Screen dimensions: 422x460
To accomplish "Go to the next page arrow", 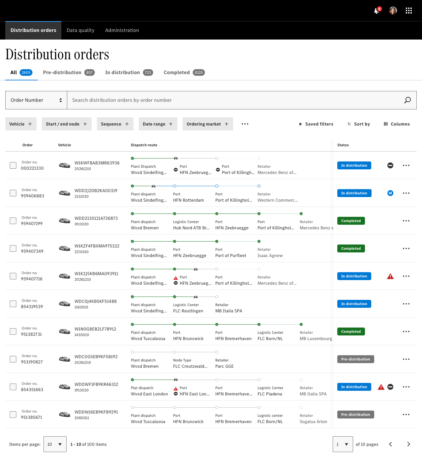I will pyautogui.click(x=408, y=444).
